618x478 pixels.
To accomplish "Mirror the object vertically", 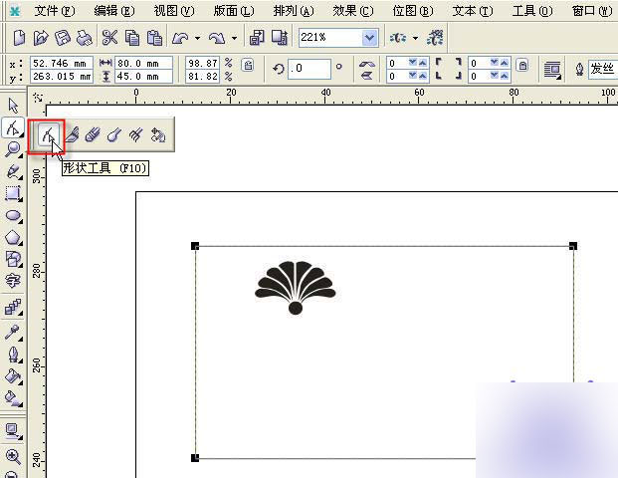I will [x=367, y=75].
